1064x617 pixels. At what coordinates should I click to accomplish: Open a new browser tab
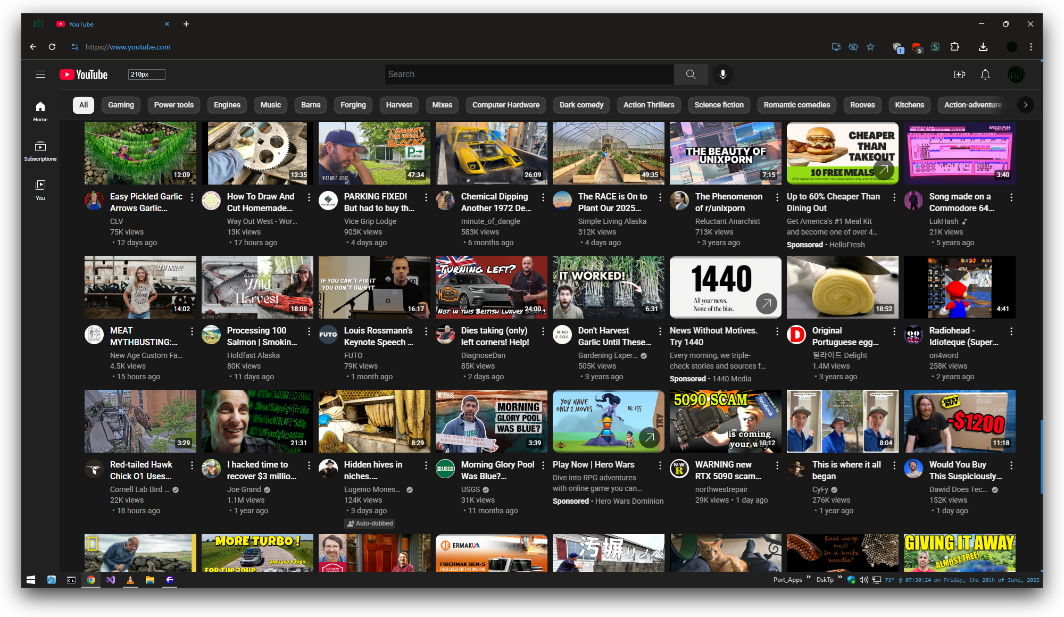click(x=186, y=24)
